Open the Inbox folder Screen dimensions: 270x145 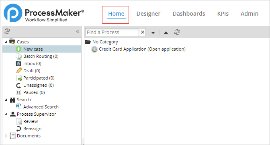click(x=32, y=63)
